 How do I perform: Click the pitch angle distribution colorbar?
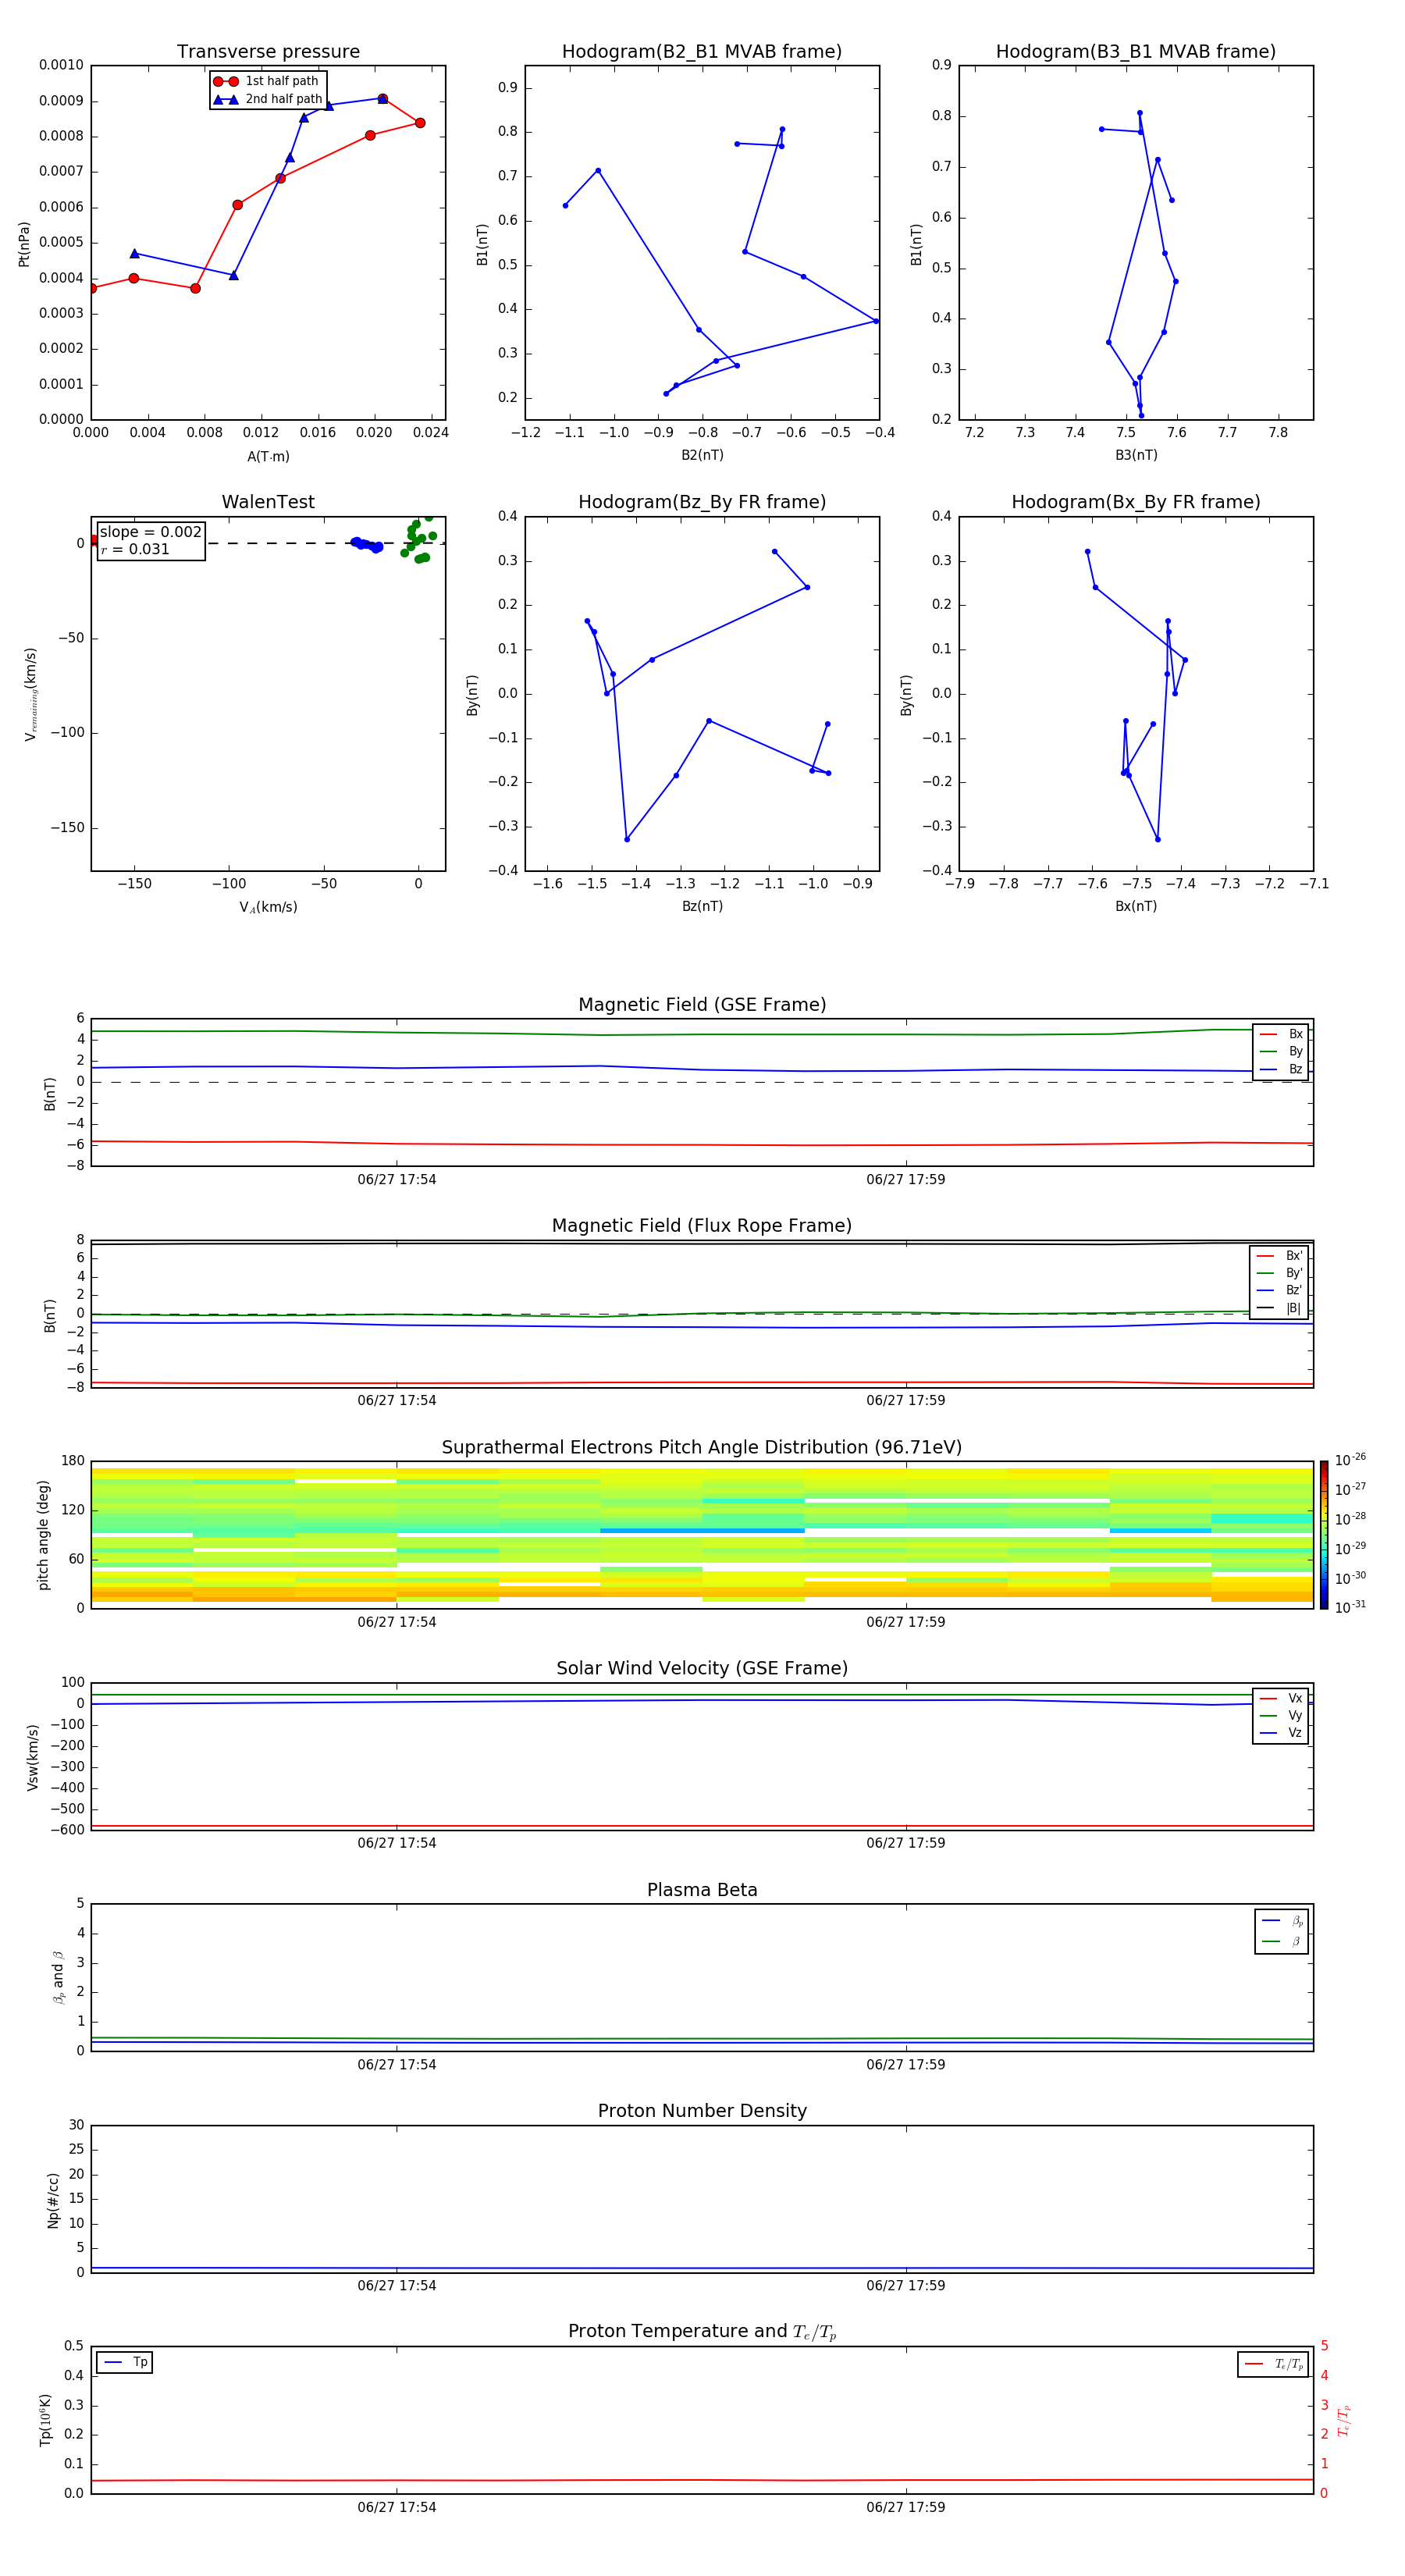tap(1323, 1535)
